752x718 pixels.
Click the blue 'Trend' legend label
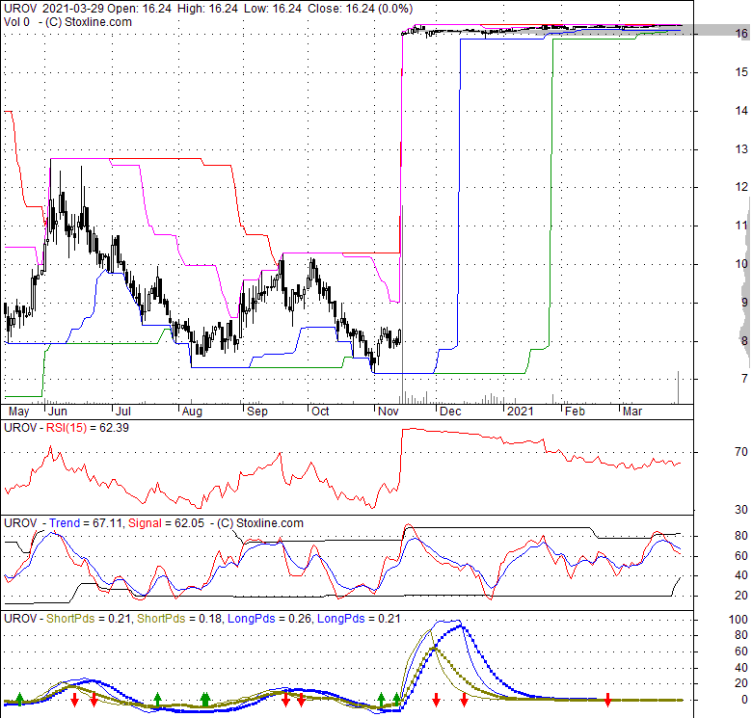[x=65, y=523]
